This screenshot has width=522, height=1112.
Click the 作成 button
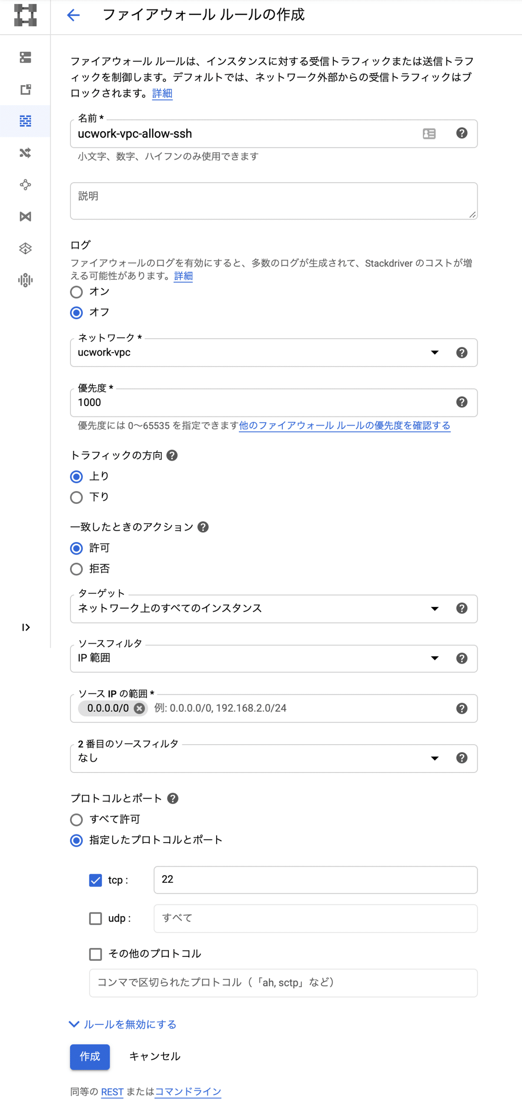click(x=90, y=1057)
